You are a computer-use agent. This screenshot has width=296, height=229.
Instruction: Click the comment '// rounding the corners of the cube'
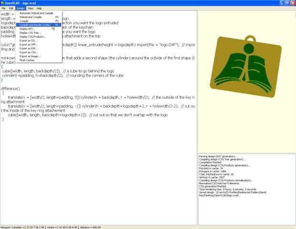(x=95, y=76)
